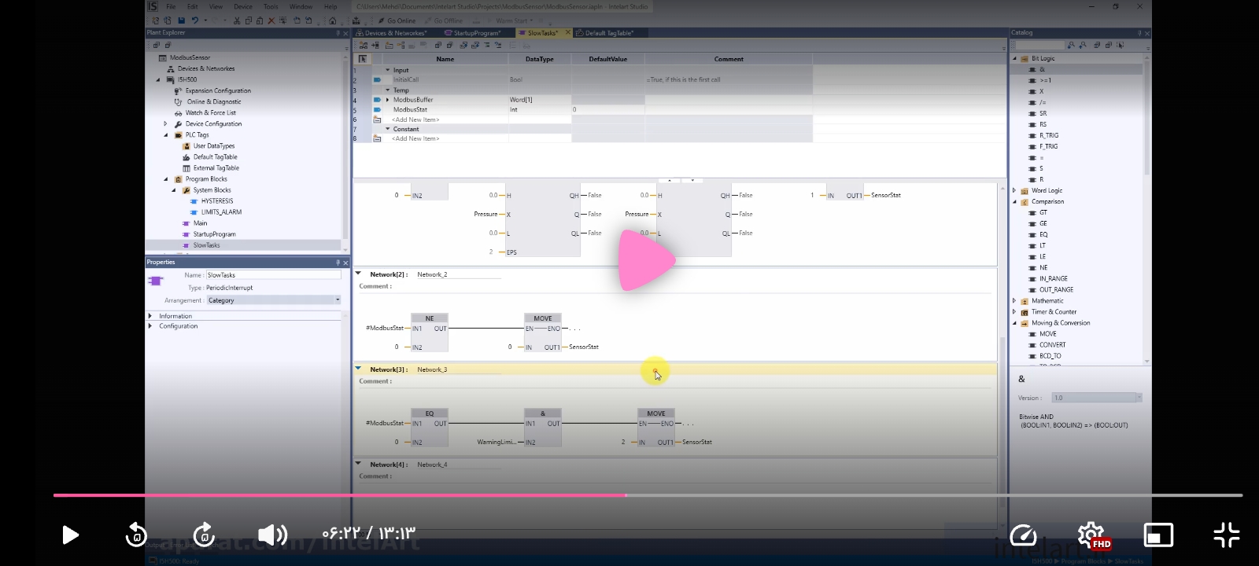Open video quality settings gear
Screen dimensions: 1259x566
(1091, 535)
